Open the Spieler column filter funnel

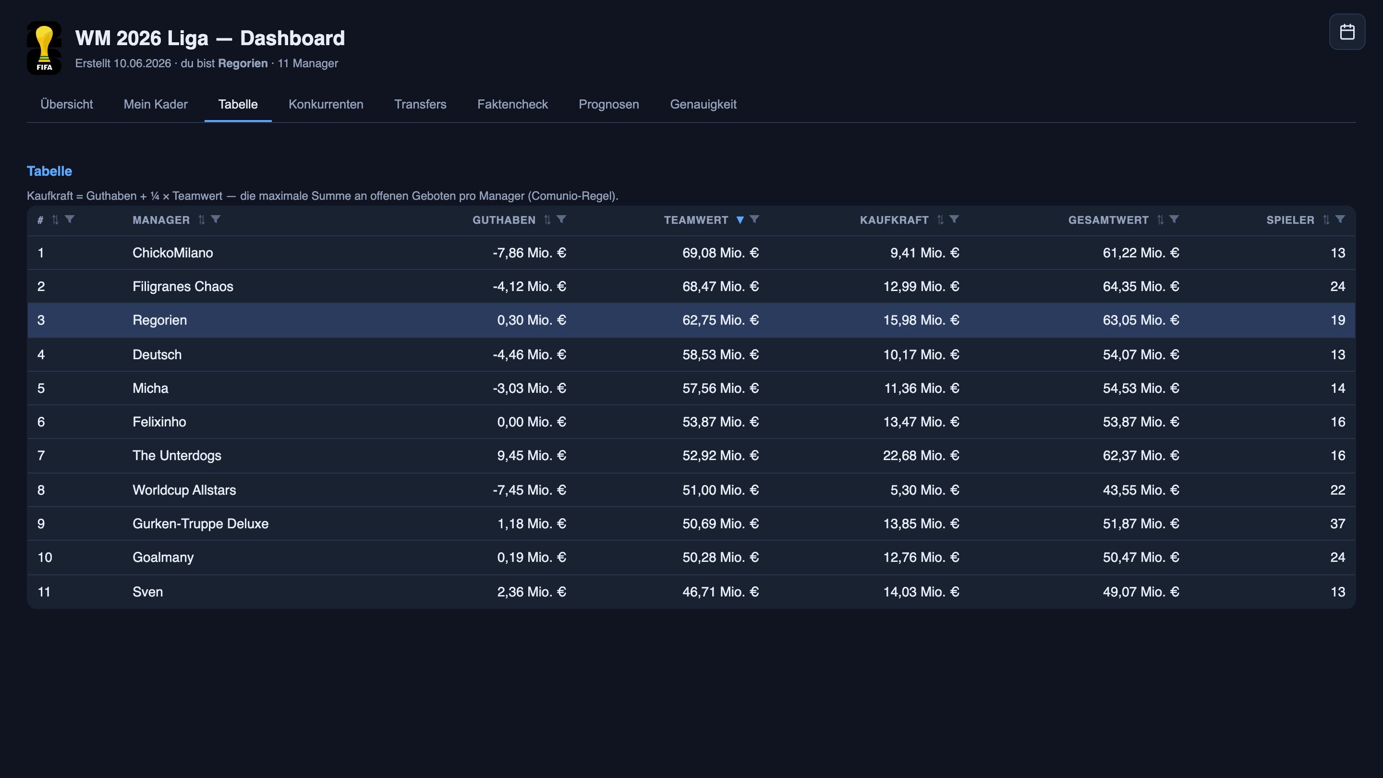(1340, 219)
